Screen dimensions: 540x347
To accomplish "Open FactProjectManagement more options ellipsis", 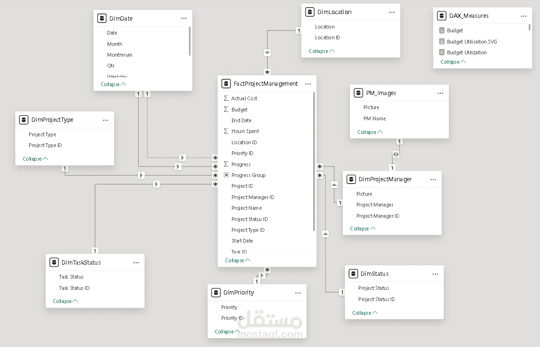I will click(308, 84).
